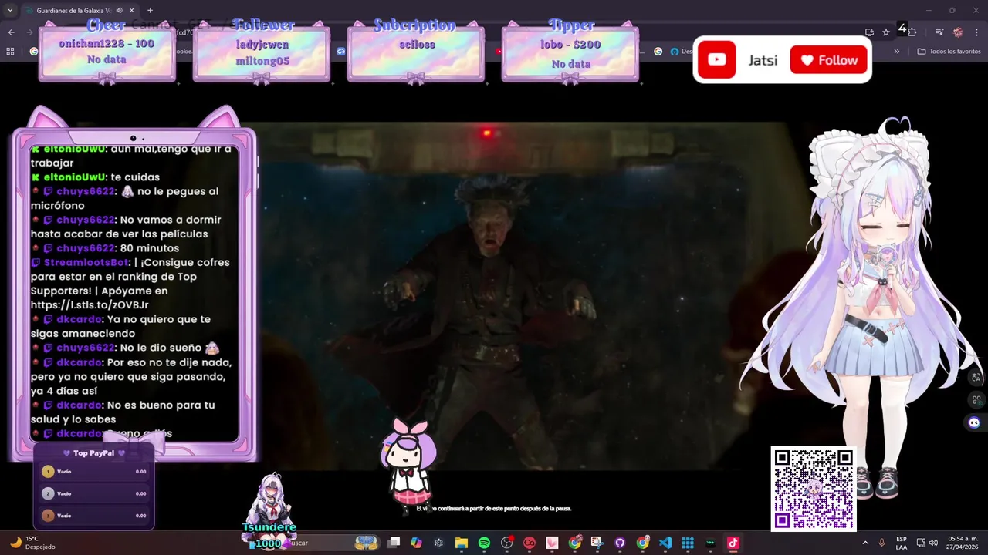Image resolution: width=988 pixels, height=555 pixels.
Task: Click the StreamlootsBot link l.stls.to/zOVBJr
Action: click(90, 305)
